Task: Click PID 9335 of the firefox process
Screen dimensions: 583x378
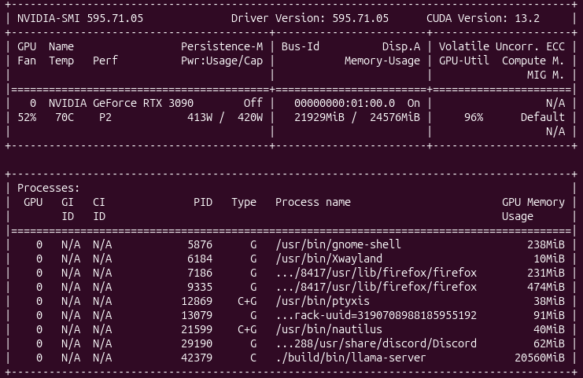Action: click(x=200, y=287)
